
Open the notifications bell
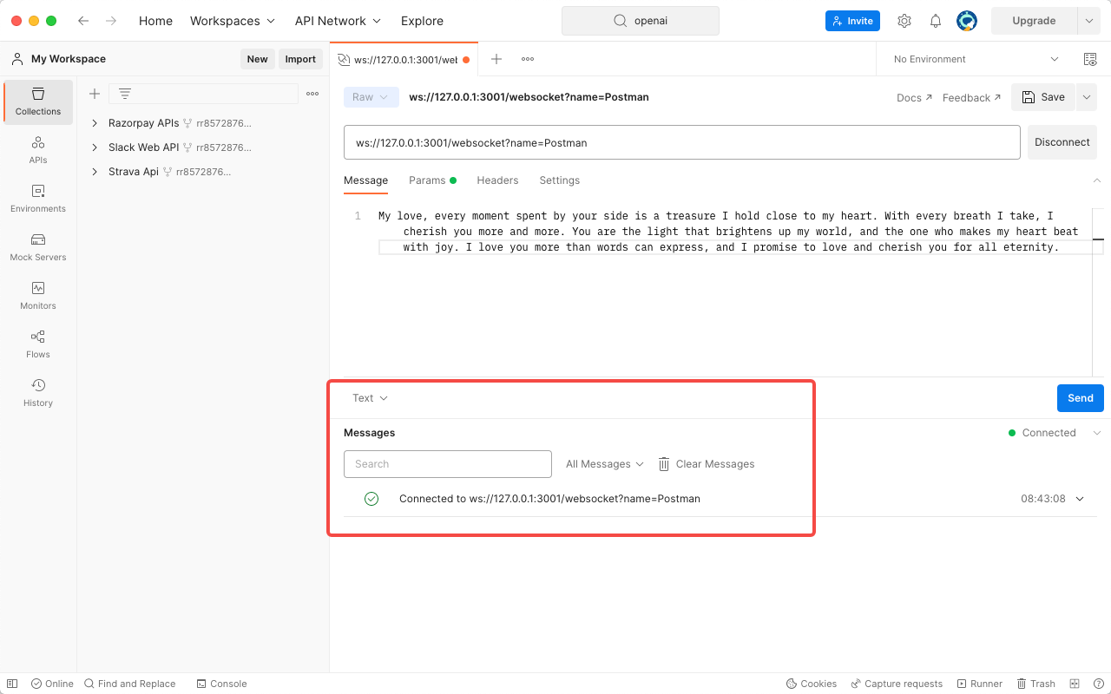[x=935, y=20]
